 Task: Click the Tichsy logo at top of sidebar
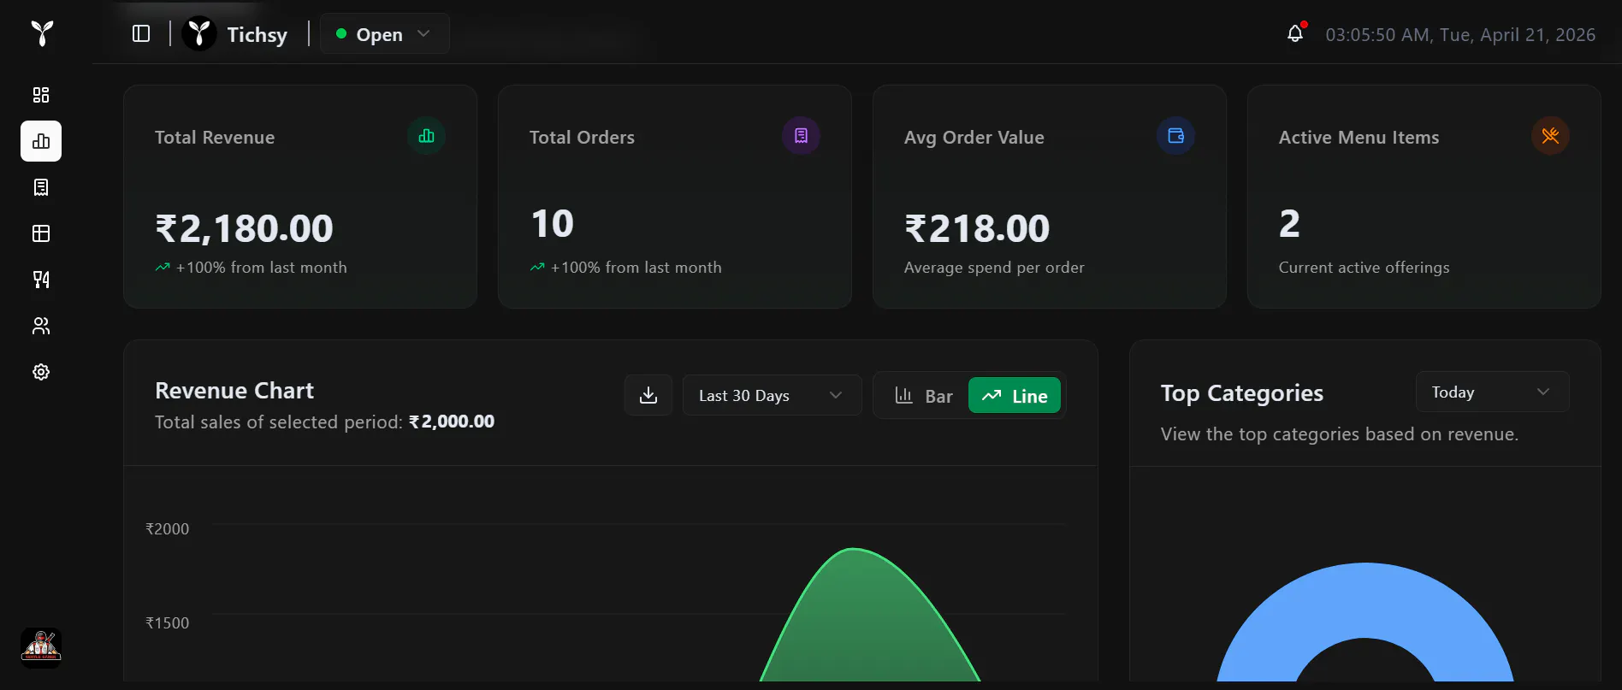coord(42,33)
